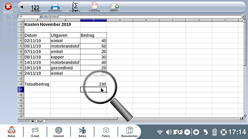Add new sheet with plus button

[32, 121]
